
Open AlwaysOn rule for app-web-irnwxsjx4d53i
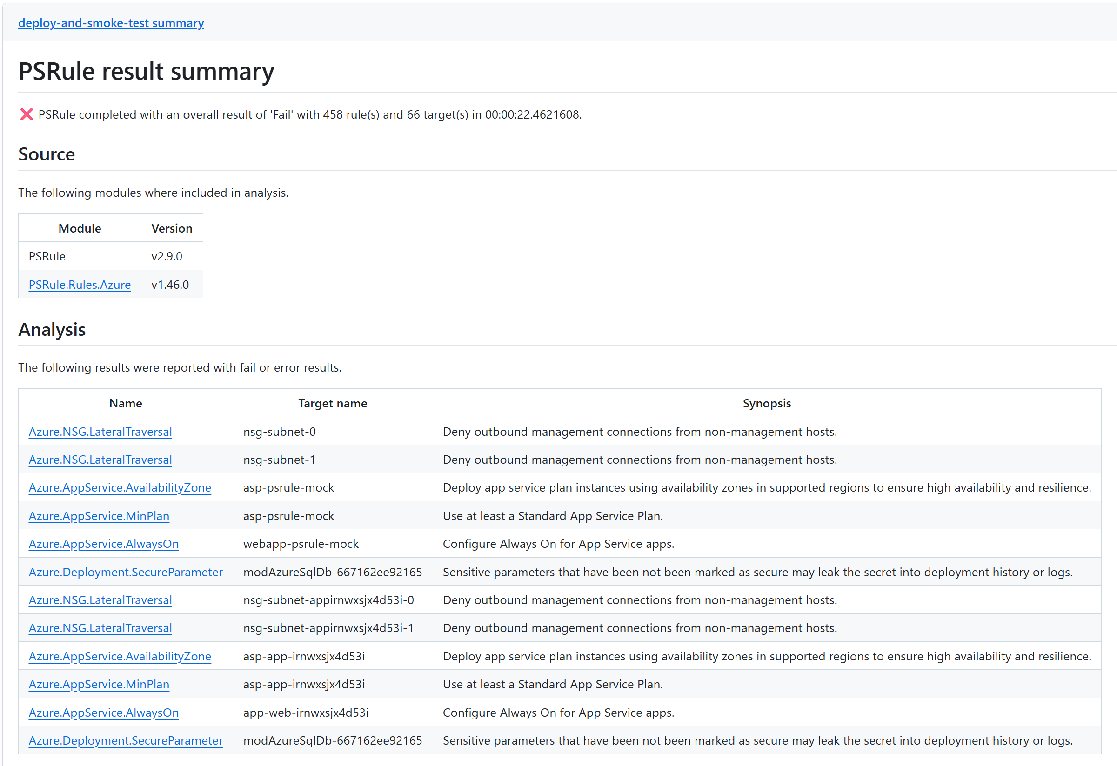pyautogui.click(x=103, y=712)
